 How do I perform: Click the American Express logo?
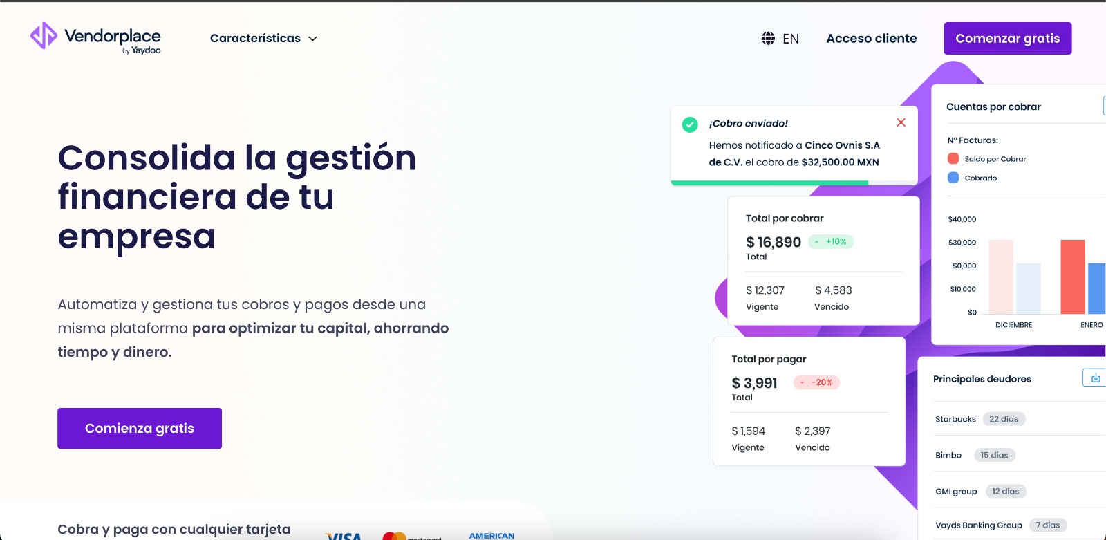click(491, 536)
